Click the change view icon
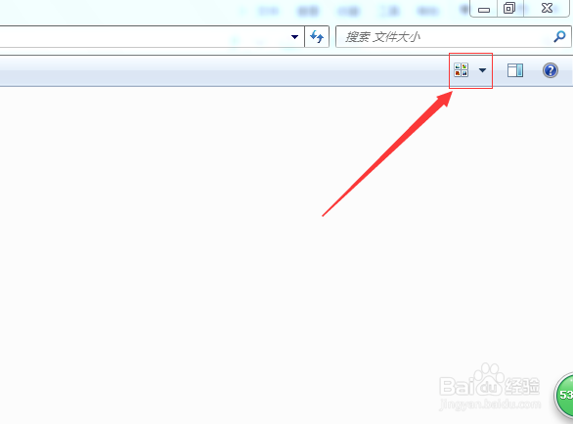This screenshot has width=573, height=424. [462, 70]
